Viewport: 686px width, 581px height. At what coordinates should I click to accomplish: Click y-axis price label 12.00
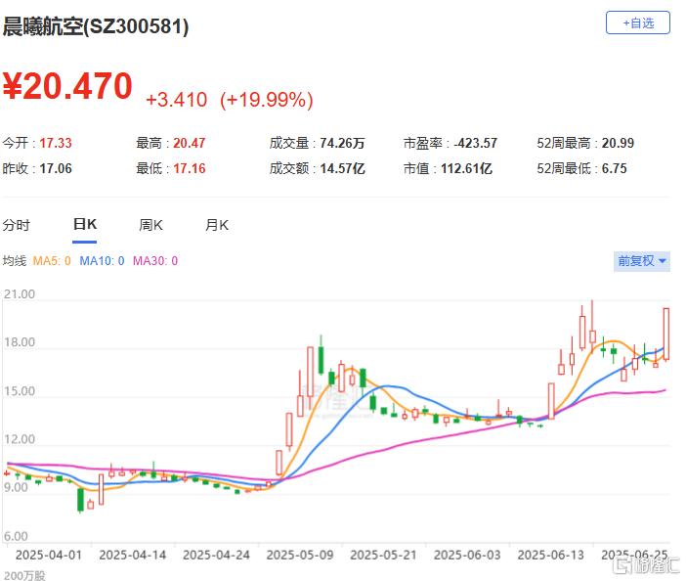(x=20, y=439)
